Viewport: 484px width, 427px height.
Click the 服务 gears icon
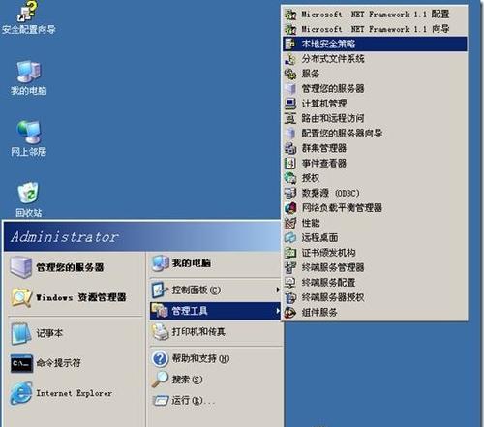point(290,74)
